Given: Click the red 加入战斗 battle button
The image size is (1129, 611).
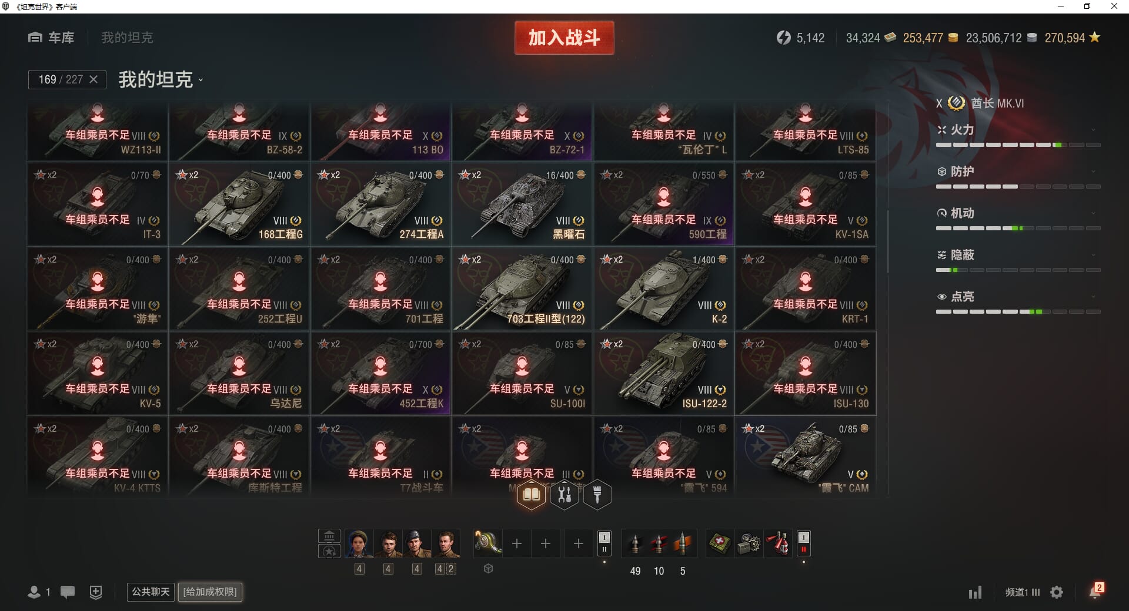Looking at the screenshot, I should (564, 38).
